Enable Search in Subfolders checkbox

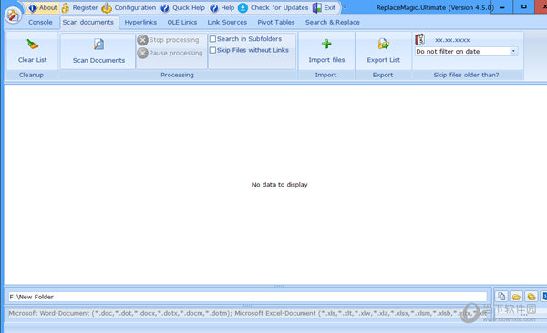[x=212, y=39]
